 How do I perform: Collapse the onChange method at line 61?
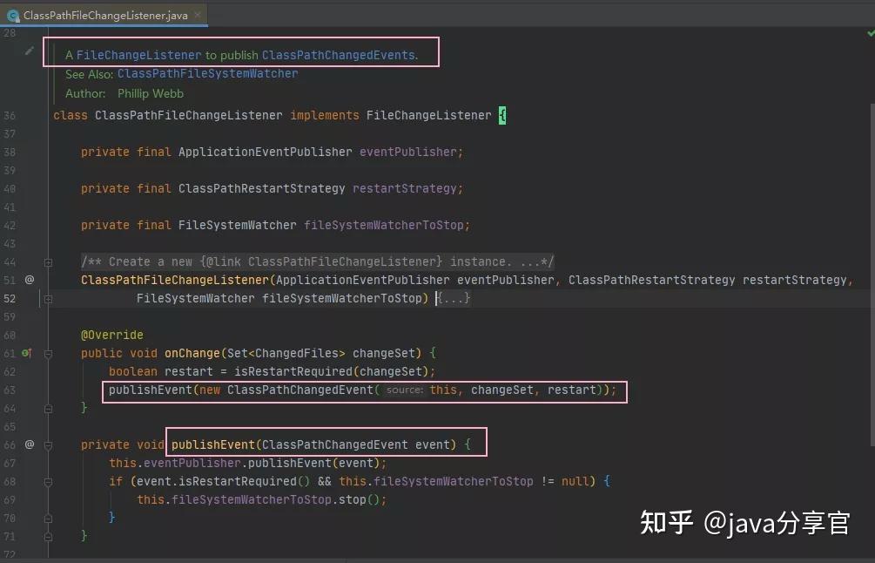pyautogui.click(x=49, y=353)
